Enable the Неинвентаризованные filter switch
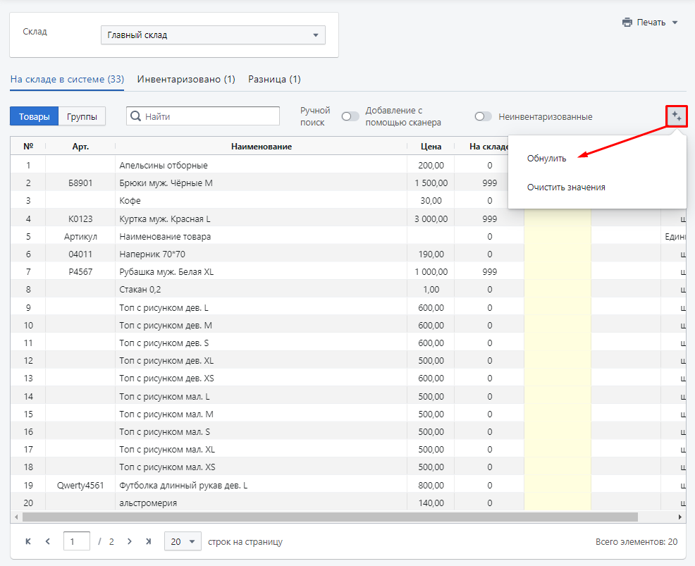 pos(483,116)
